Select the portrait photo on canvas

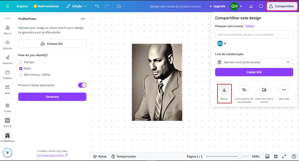tap(157, 82)
